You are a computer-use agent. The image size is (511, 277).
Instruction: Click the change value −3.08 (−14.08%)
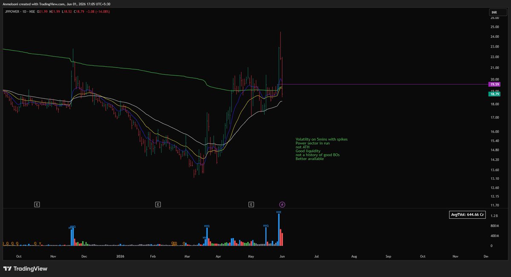[98, 11]
